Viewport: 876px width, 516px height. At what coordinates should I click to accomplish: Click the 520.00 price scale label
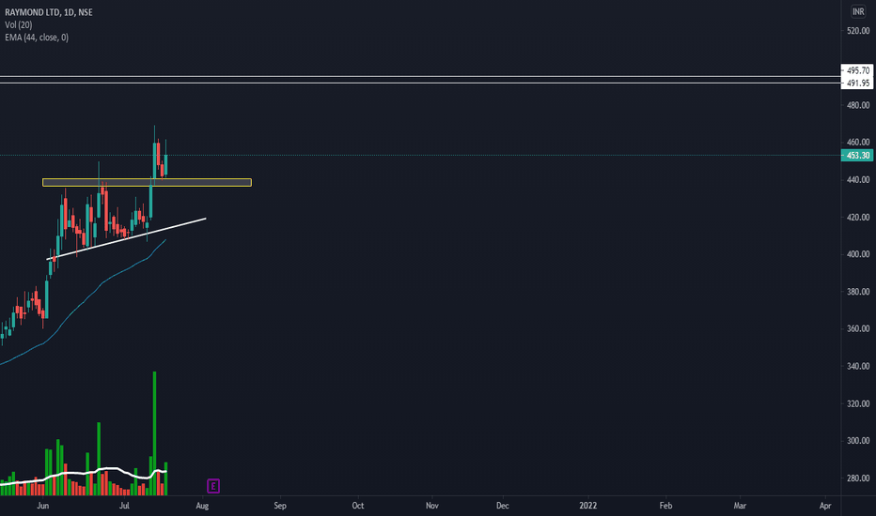(858, 31)
